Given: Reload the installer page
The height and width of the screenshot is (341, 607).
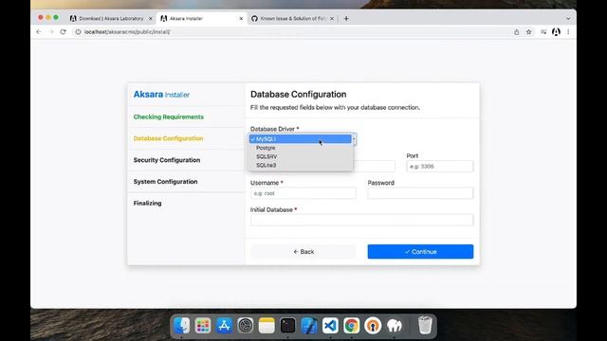Looking at the screenshot, I should (x=64, y=32).
